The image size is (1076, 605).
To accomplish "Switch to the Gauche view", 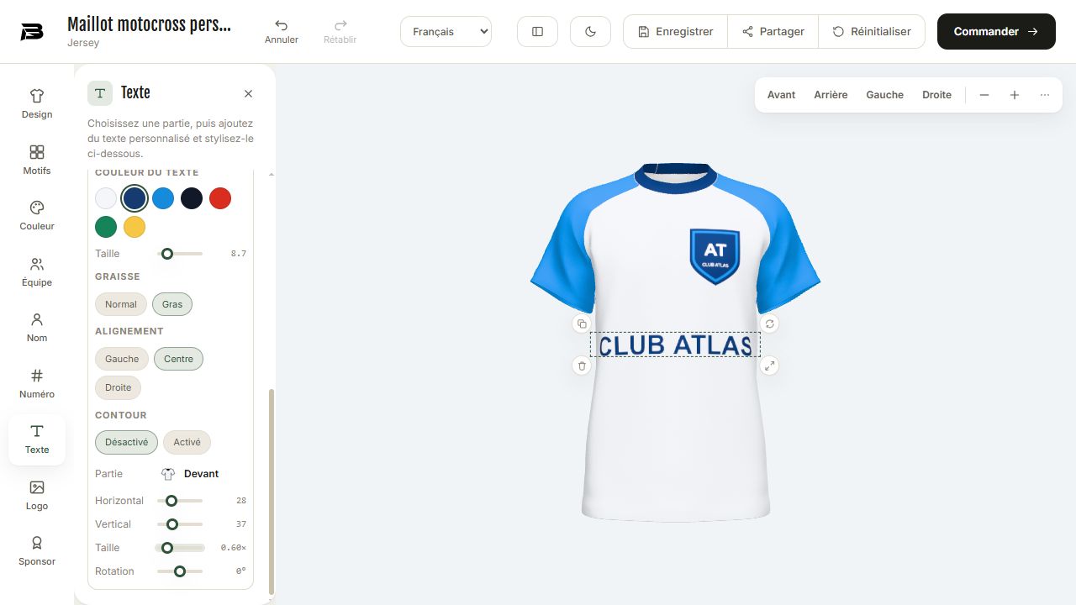I will [885, 95].
